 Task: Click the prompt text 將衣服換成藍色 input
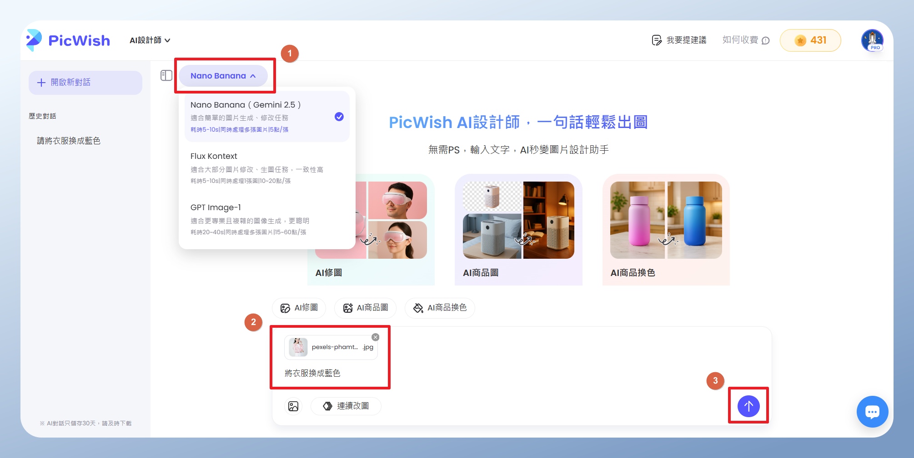[x=312, y=373]
